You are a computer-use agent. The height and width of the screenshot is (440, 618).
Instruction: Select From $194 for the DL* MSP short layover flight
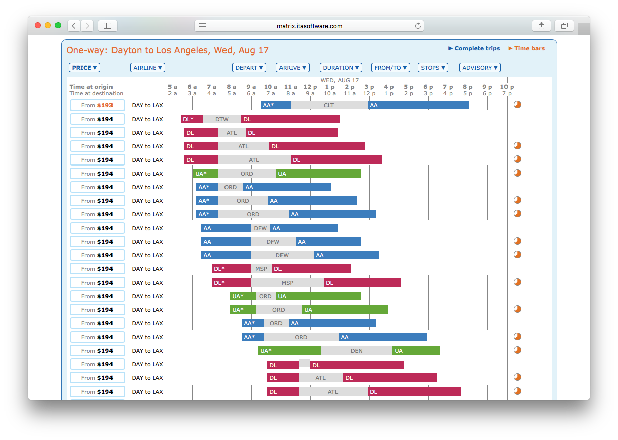coord(97,269)
